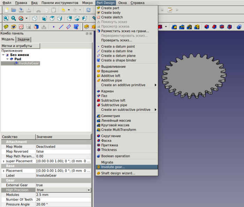Click the Modules value 2.5 mm
This screenshot has height=207, width=244.
click(63, 195)
